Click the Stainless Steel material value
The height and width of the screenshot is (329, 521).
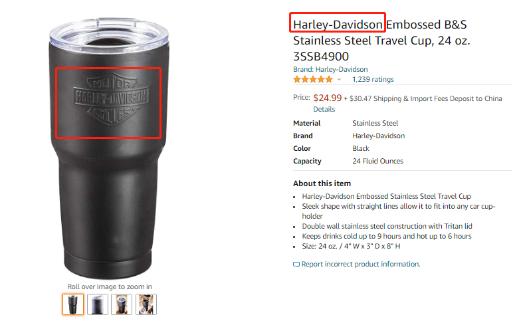tap(375, 123)
